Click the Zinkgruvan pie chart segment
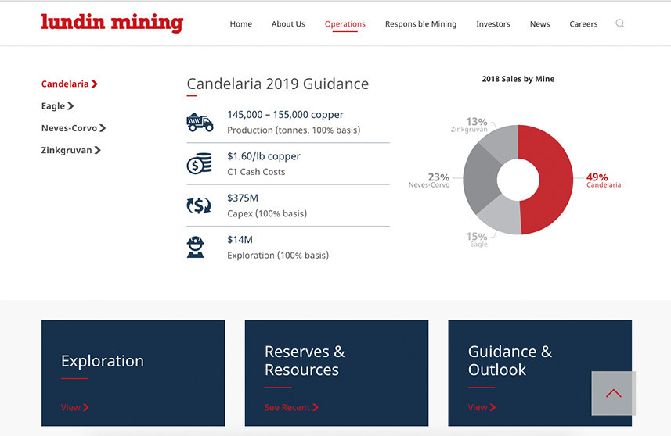671x436 pixels. click(x=502, y=142)
